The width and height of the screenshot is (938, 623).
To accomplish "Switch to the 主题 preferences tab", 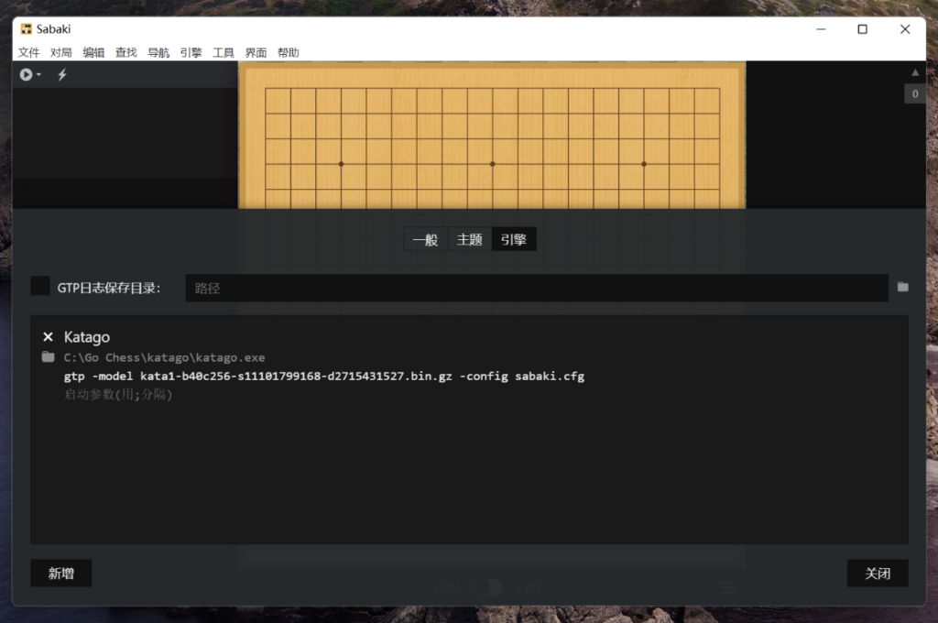I will 470,239.
